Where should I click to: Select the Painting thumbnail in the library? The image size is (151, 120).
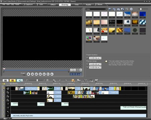click(x=104, y=39)
